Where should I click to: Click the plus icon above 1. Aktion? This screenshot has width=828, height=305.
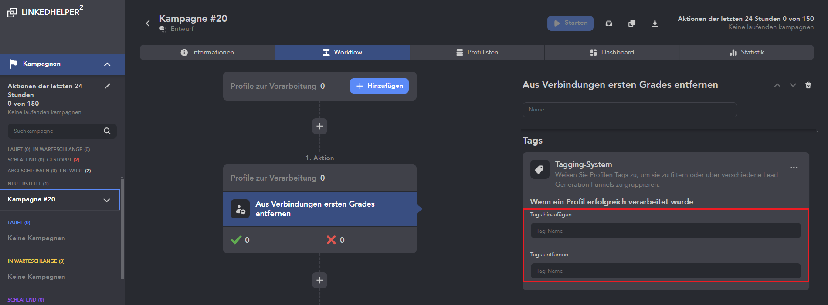pyautogui.click(x=320, y=126)
